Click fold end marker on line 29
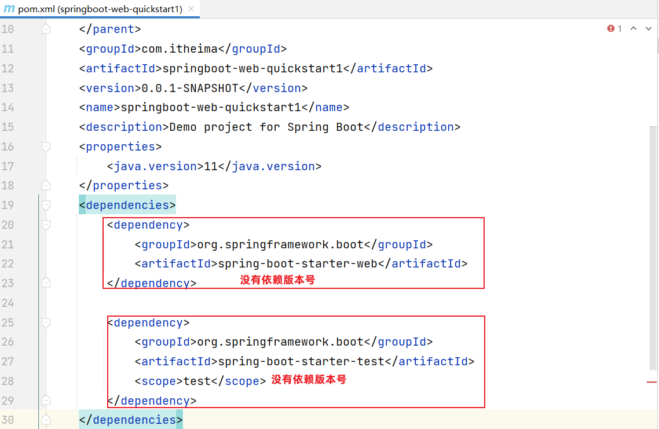The width and height of the screenshot is (659, 429). click(x=46, y=401)
